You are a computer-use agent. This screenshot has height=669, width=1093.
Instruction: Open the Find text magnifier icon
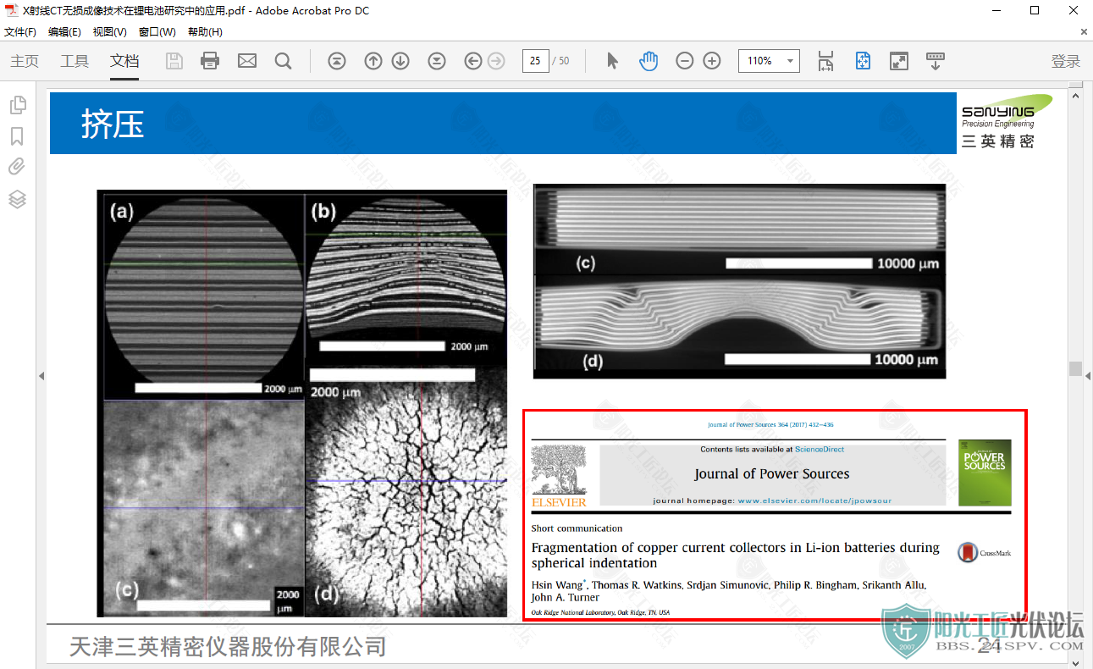coord(284,61)
